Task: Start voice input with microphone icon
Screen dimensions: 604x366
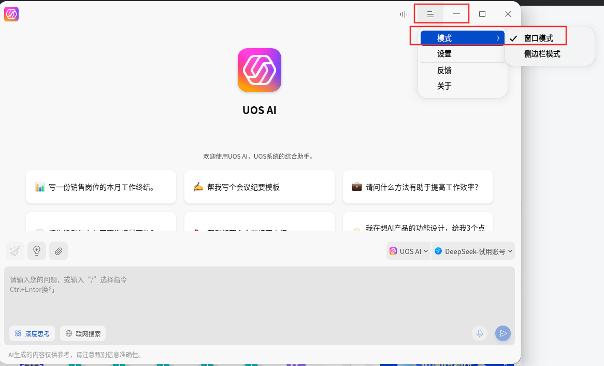Action: click(480, 333)
